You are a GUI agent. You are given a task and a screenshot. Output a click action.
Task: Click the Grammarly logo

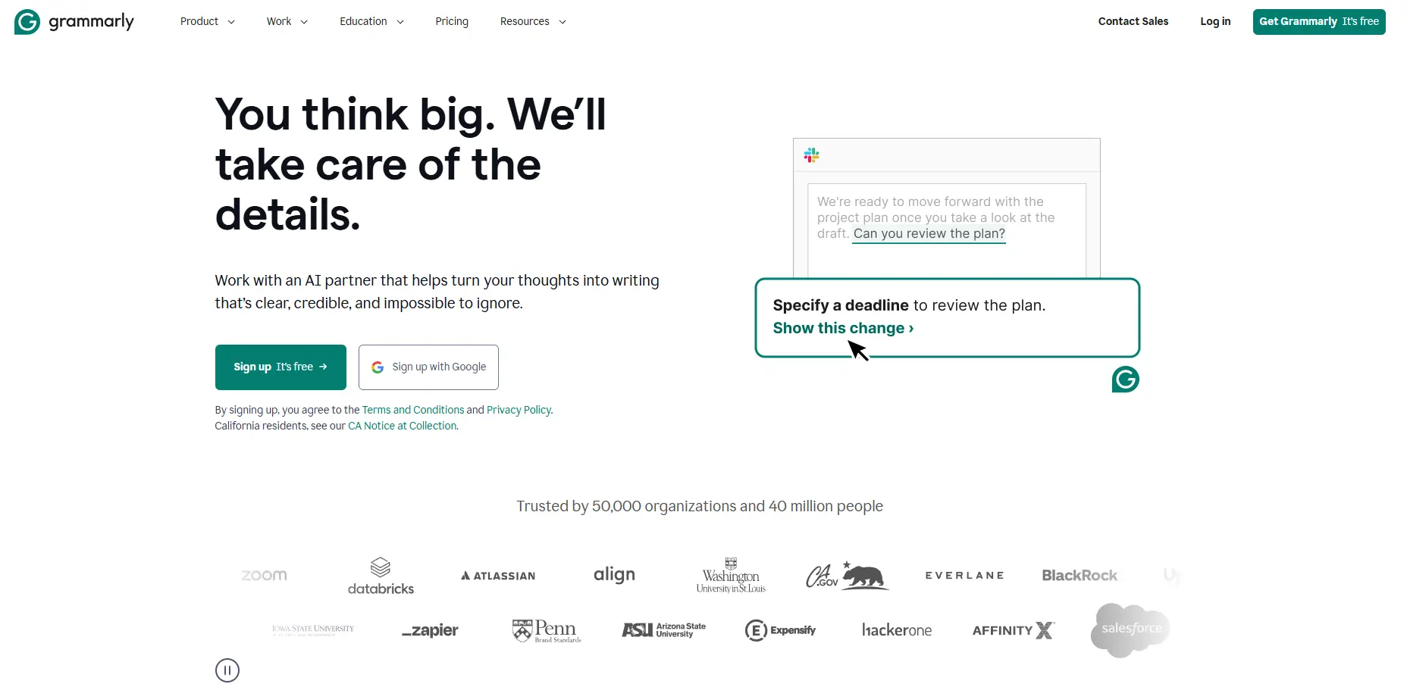(x=74, y=21)
